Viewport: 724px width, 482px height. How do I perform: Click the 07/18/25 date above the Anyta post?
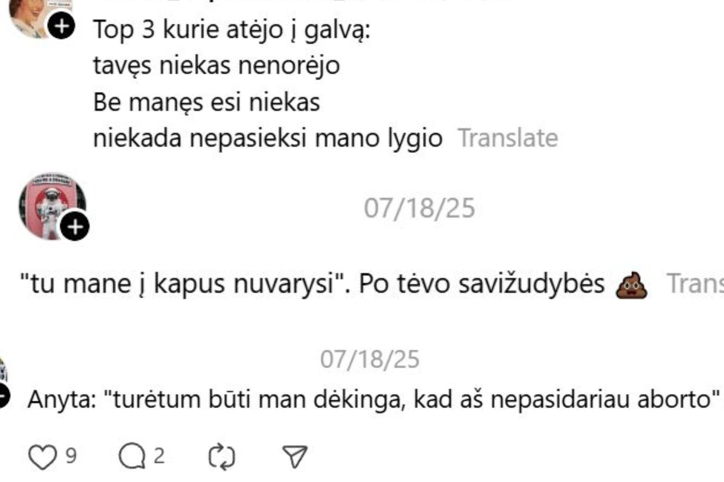point(370,359)
